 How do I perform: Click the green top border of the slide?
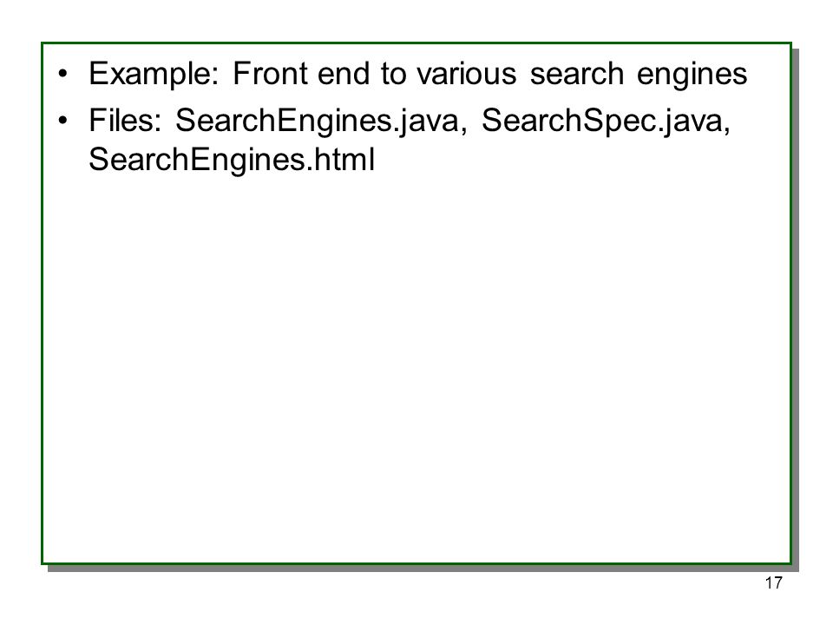pyautogui.click(x=416, y=43)
